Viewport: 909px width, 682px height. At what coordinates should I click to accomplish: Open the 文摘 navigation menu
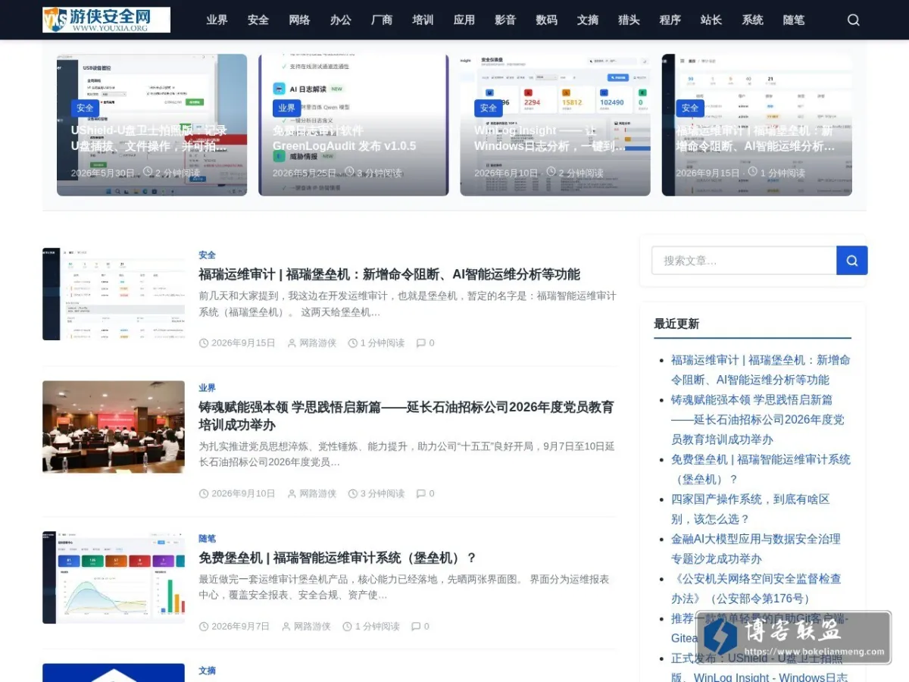pos(588,20)
